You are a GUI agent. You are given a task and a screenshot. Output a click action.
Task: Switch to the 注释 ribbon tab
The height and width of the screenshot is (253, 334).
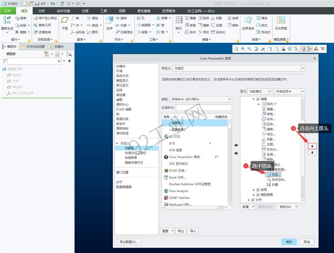tap(85, 11)
